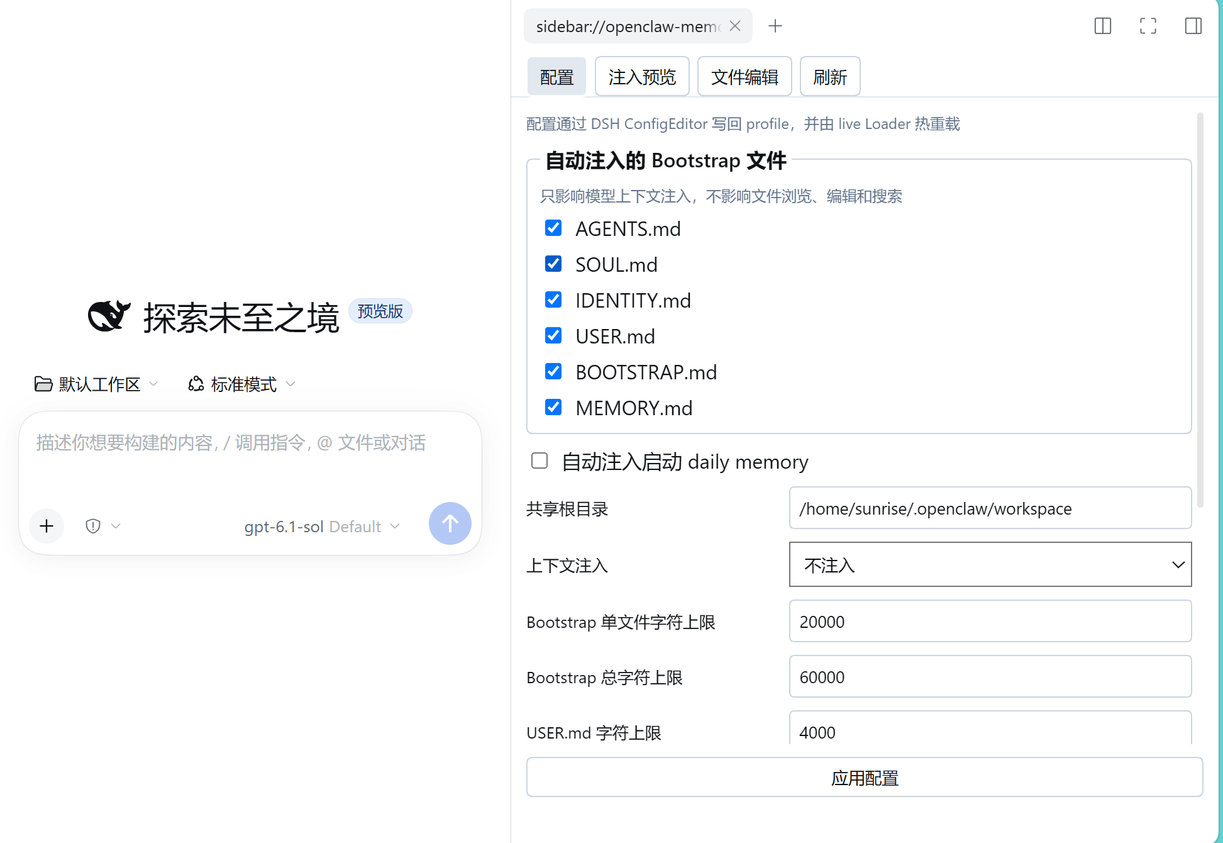Toggle the right sidebar panel icon

(1193, 26)
